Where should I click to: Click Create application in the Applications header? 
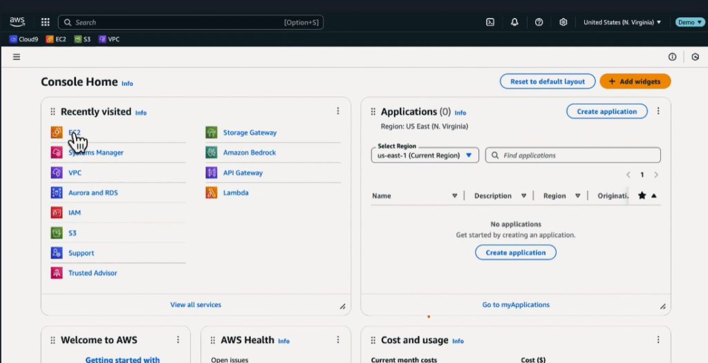[x=607, y=111]
